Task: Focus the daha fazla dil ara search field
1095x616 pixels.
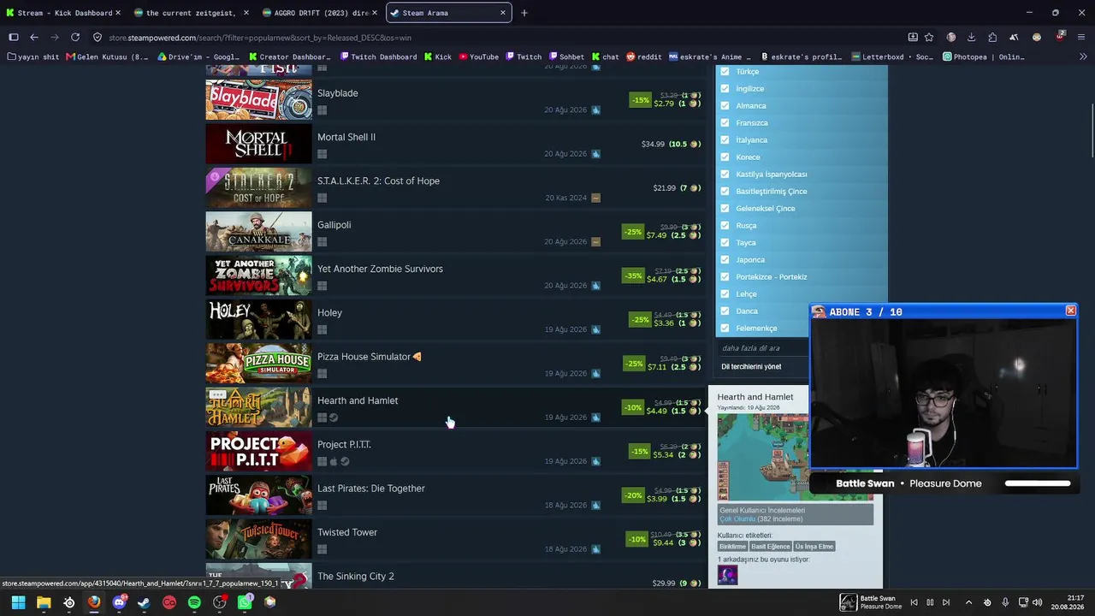Action: [x=761, y=348]
